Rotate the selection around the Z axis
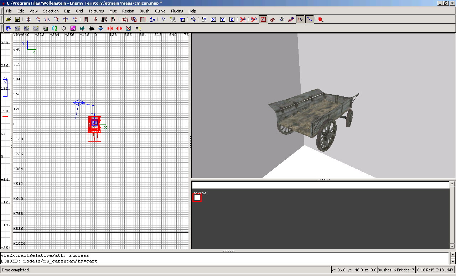 pyautogui.click(x=75, y=19)
